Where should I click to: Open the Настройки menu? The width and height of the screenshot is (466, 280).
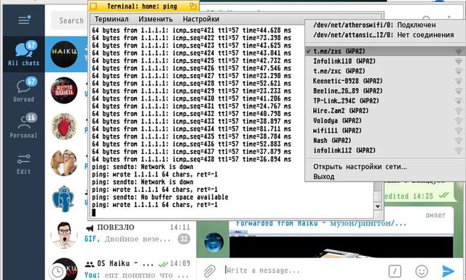(x=201, y=19)
